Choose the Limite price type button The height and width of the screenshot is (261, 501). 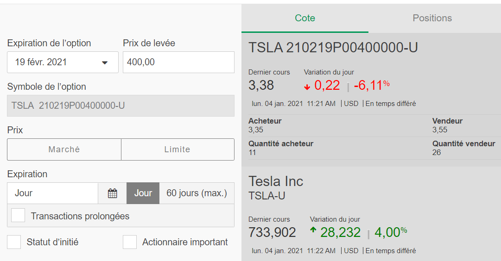pyautogui.click(x=178, y=149)
